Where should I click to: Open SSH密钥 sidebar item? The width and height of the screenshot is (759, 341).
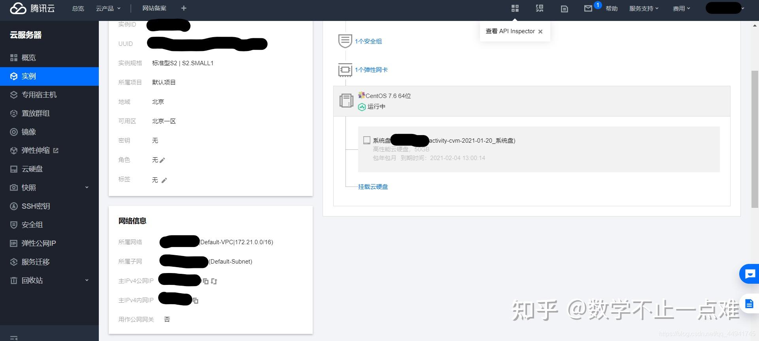click(x=49, y=206)
